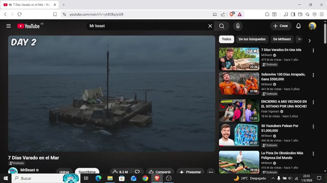Clear the 'Mr beast' search text

point(210,26)
